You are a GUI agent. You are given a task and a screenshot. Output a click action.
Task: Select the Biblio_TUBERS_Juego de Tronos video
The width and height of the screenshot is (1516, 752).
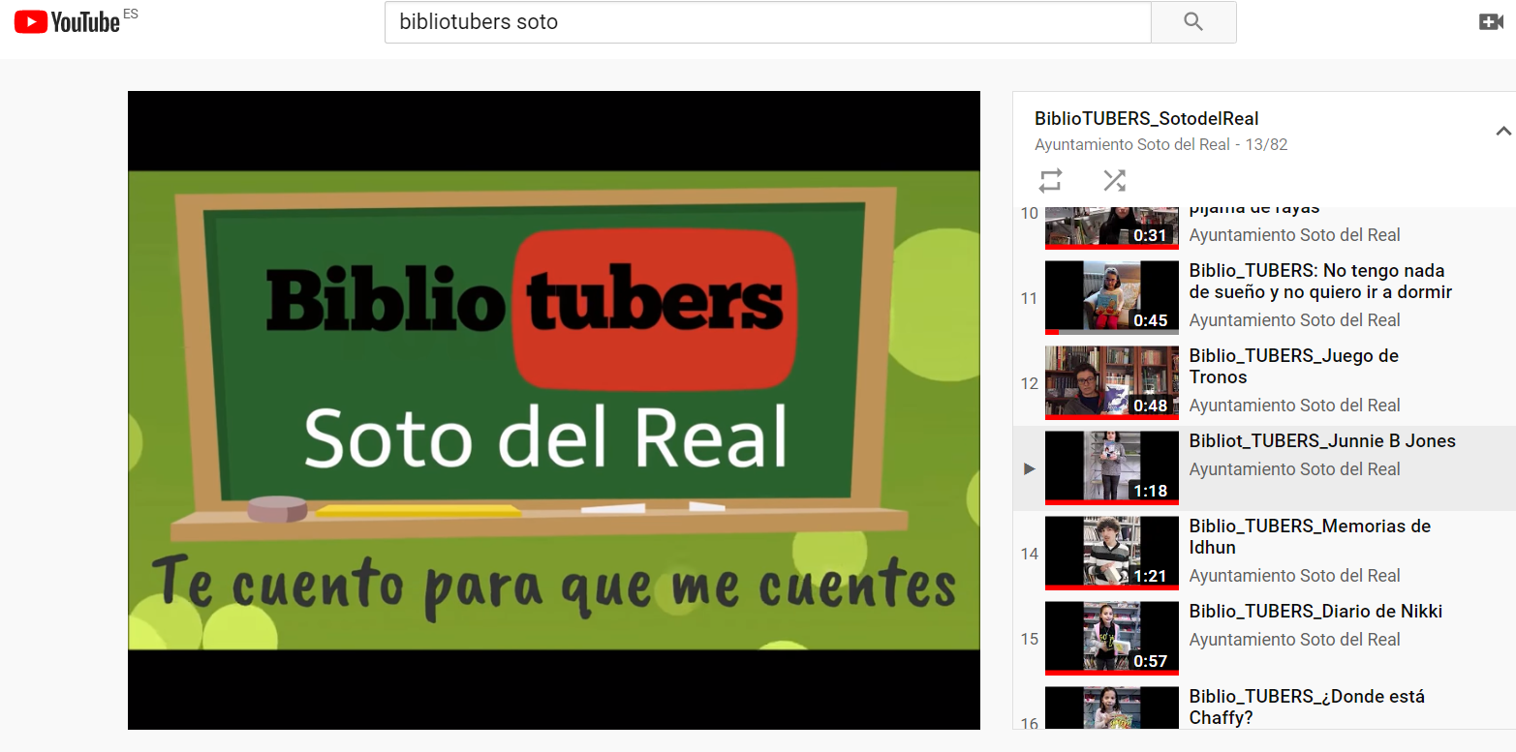click(x=1293, y=366)
